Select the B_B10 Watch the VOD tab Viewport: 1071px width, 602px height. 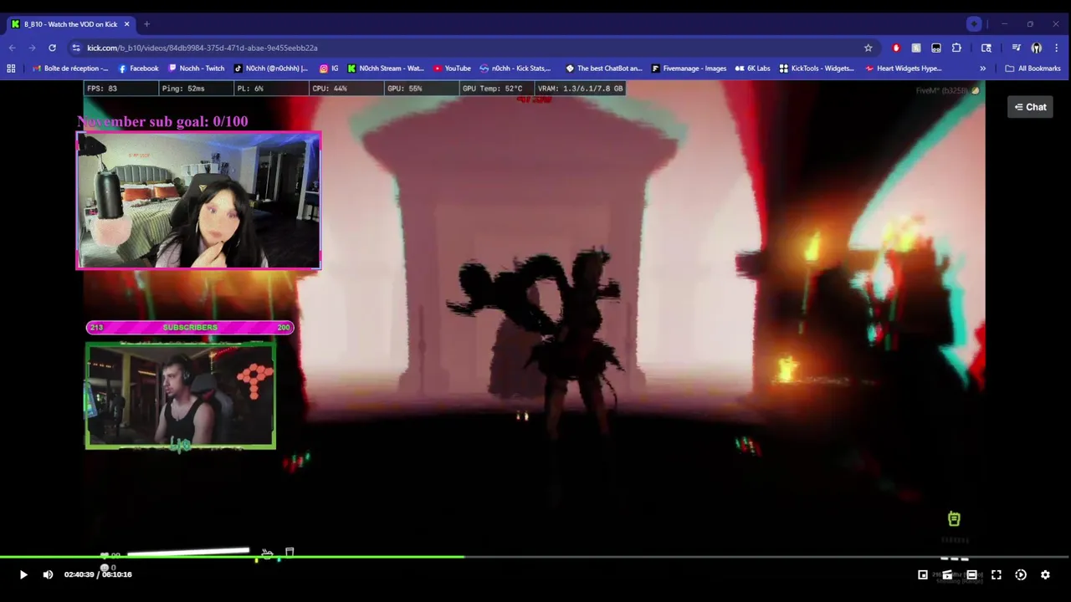(x=71, y=24)
